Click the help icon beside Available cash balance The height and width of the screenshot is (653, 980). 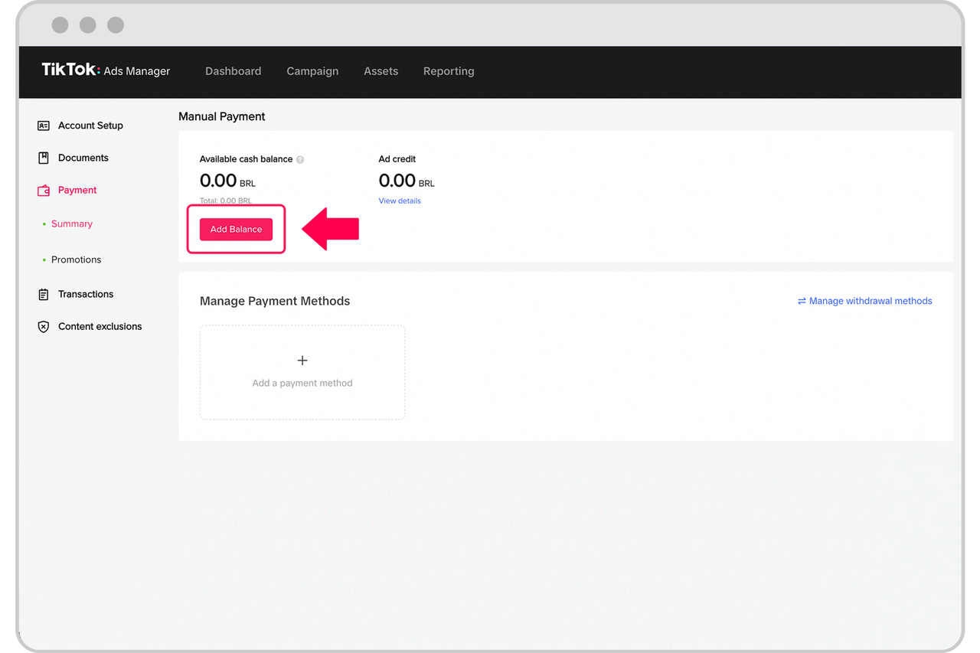(x=300, y=160)
